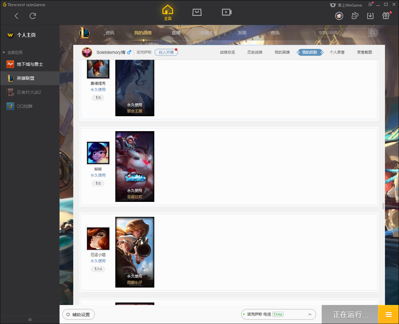Switch to 战绩总览 subtab
Screen dimensions: 399x324
pyautogui.click(x=227, y=52)
